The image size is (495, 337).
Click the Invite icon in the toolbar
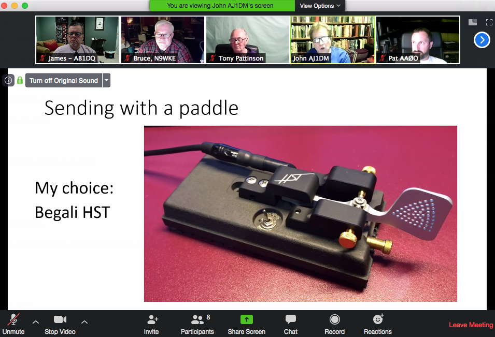tap(151, 320)
